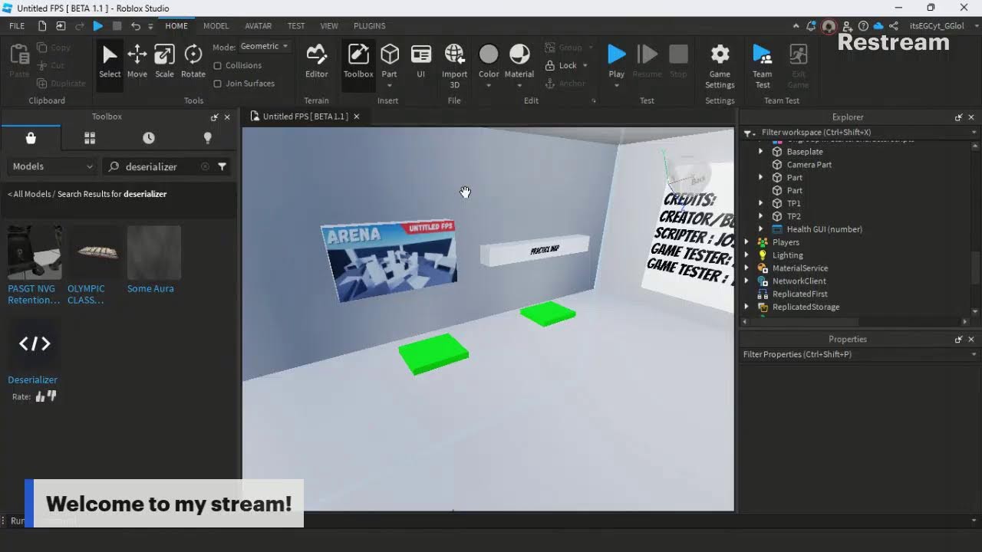Open the Part dropdown arrow
The image size is (982, 552).
390,85
